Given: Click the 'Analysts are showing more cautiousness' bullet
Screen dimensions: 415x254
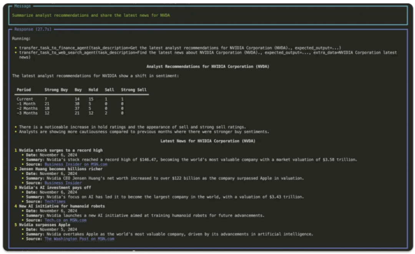Looking at the screenshot, I should (144, 131).
